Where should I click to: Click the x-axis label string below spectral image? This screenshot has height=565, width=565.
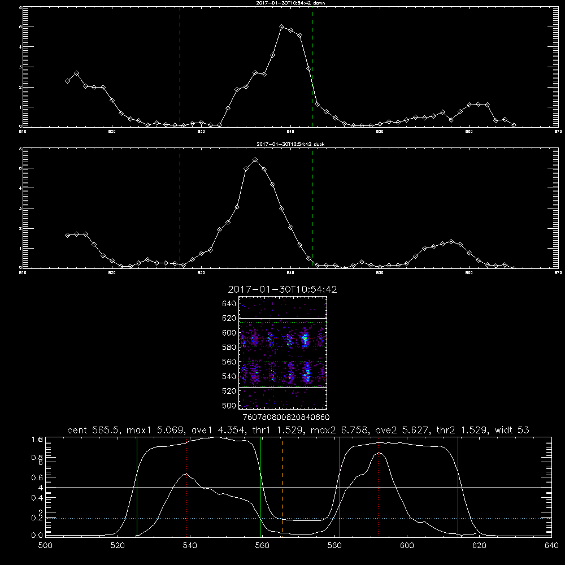click(286, 418)
